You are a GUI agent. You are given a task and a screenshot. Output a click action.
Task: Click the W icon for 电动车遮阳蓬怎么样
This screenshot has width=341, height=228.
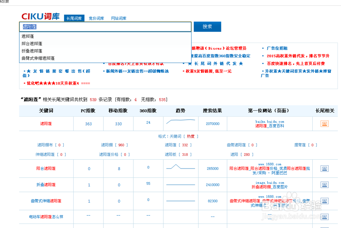pyautogui.click(x=324, y=217)
